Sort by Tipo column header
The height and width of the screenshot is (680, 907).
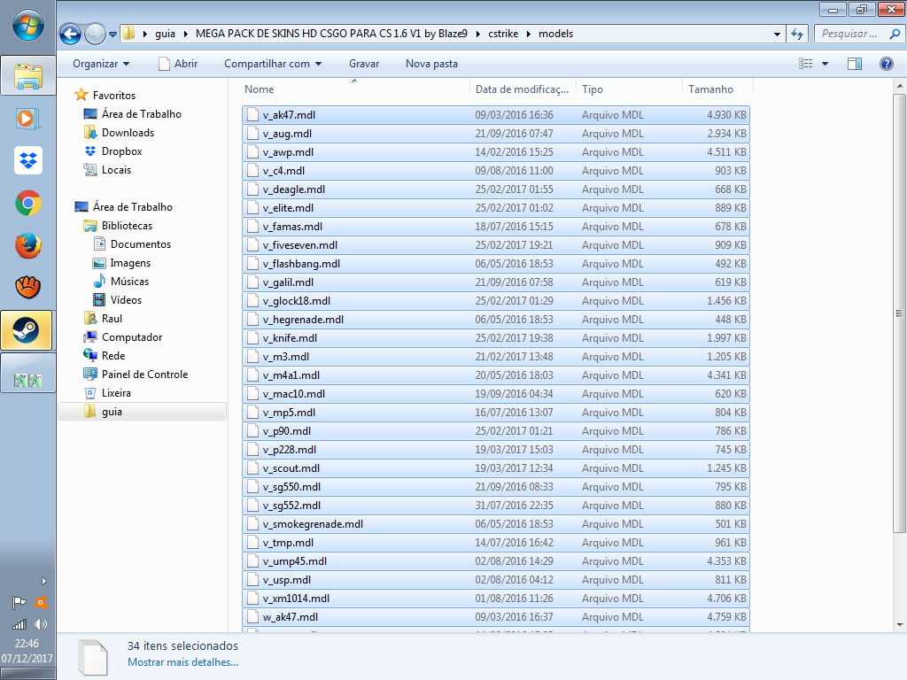coord(629,89)
